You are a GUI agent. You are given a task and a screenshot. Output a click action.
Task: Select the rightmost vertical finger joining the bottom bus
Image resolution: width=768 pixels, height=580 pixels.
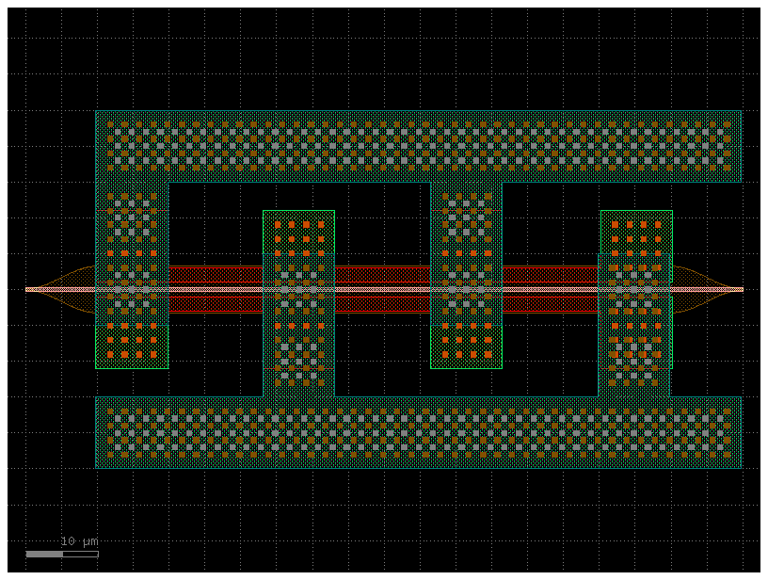pos(634,325)
